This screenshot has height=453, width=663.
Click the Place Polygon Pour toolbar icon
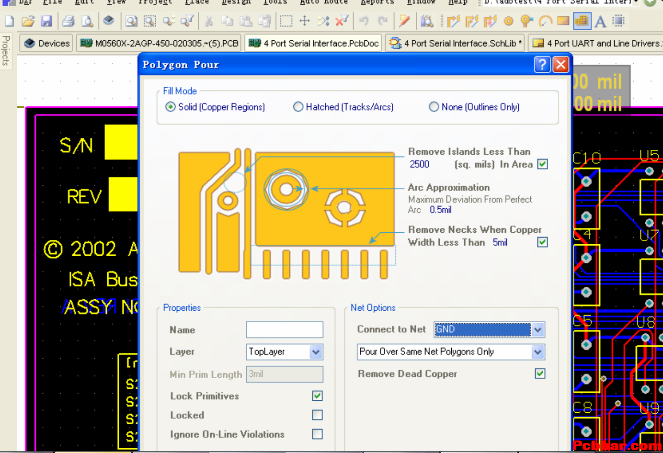(582, 21)
